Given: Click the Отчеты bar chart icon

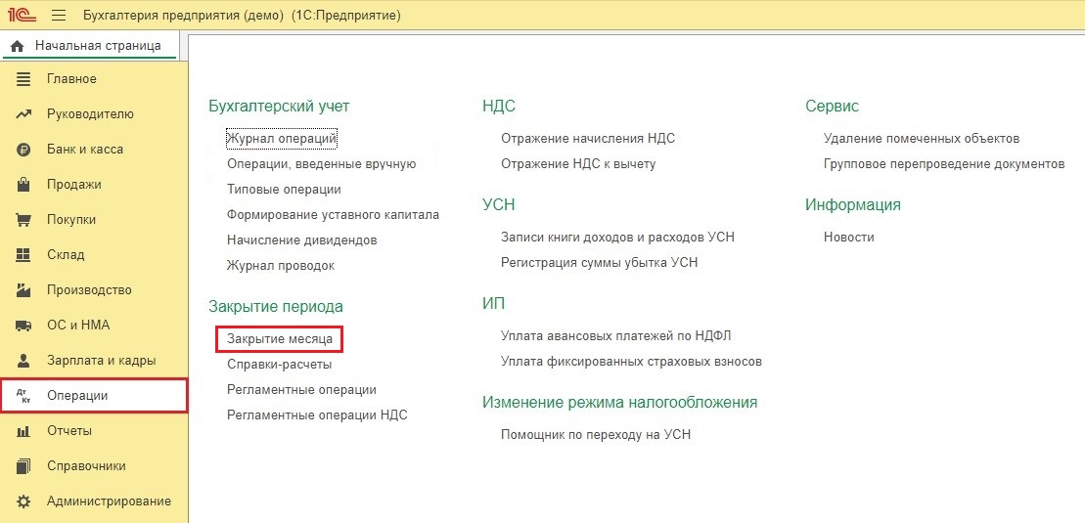Looking at the screenshot, I should click(23, 431).
